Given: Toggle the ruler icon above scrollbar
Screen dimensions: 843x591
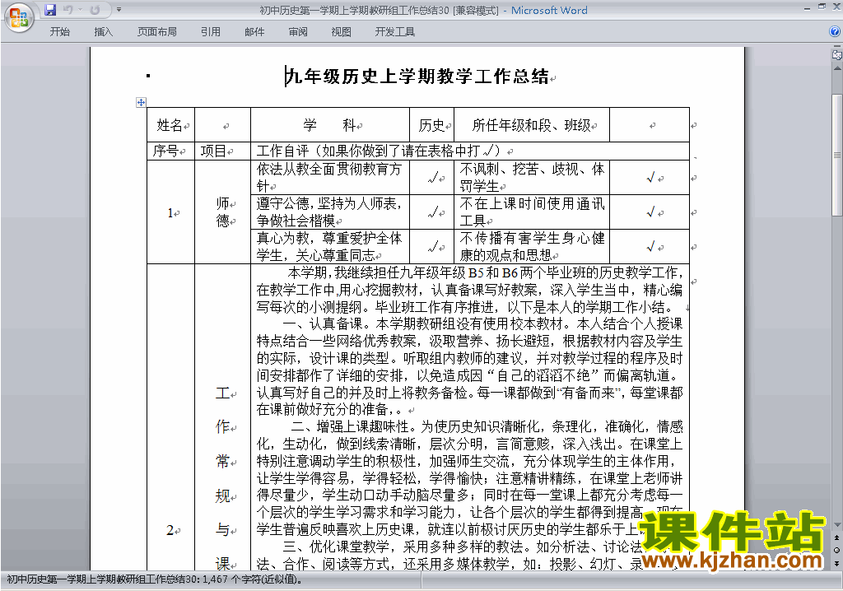Looking at the screenshot, I should (837, 55).
